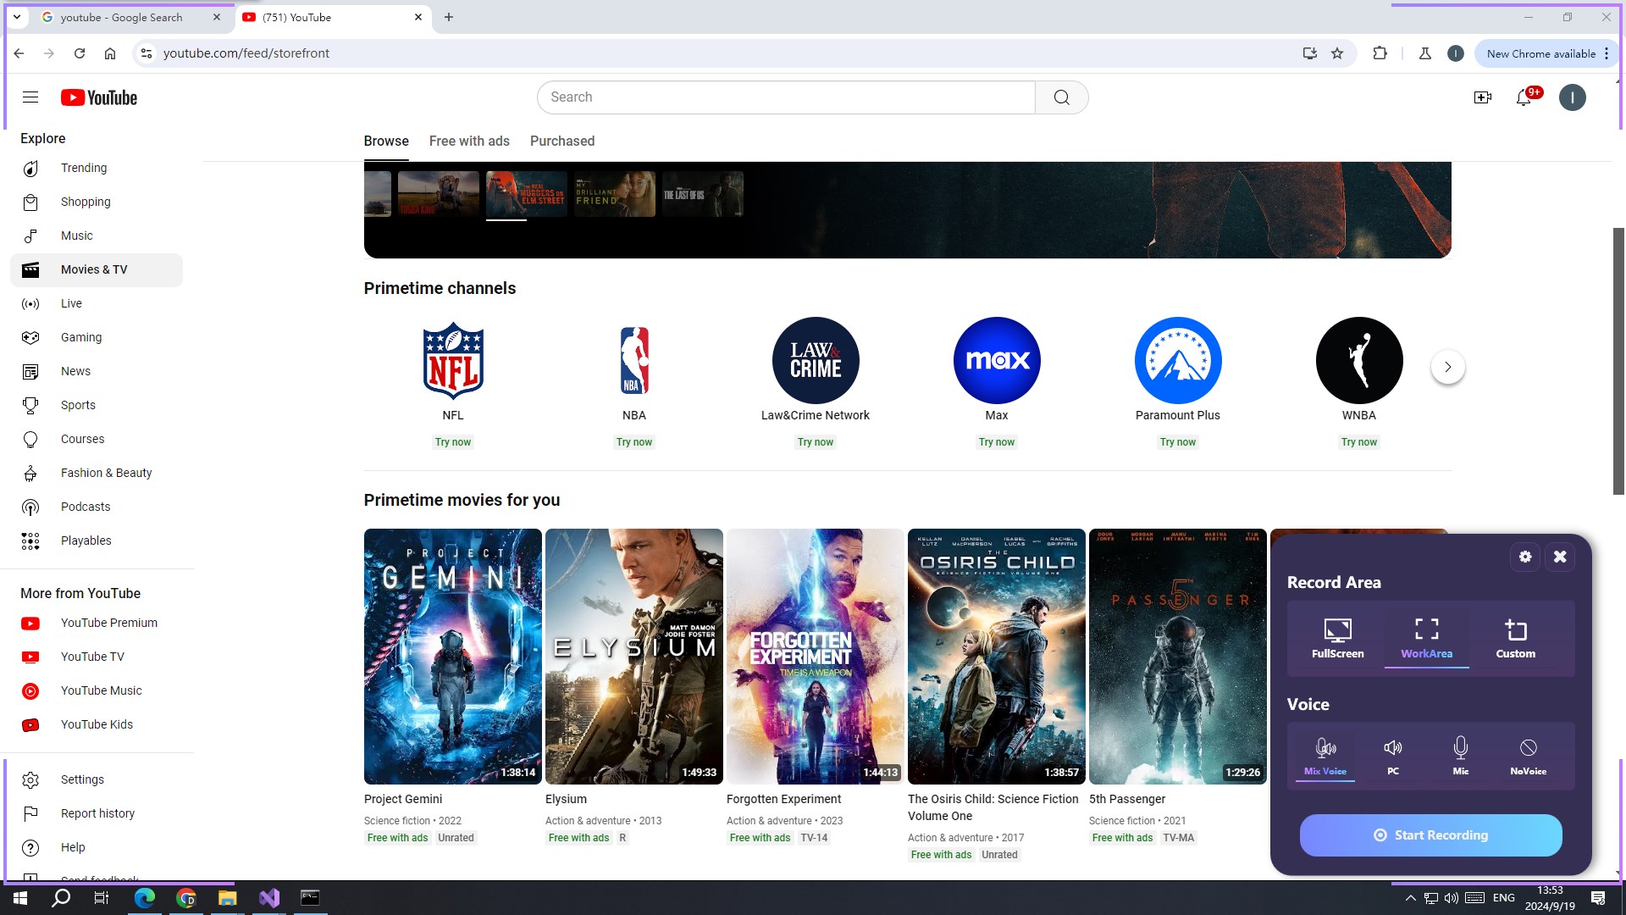The image size is (1626, 915).
Task: Open the notifications bell
Action: point(1524,97)
